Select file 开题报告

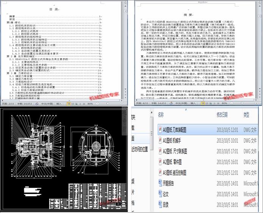pyautogui.click(x=208, y=183)
